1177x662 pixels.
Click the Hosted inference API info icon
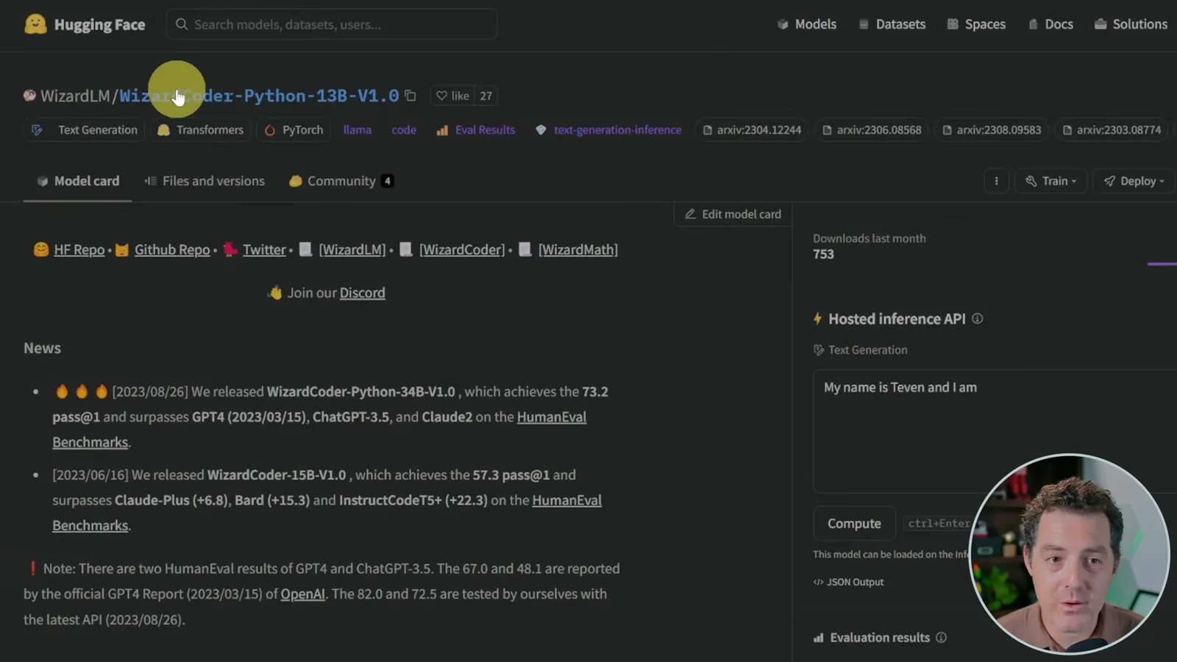coord(977,318)
